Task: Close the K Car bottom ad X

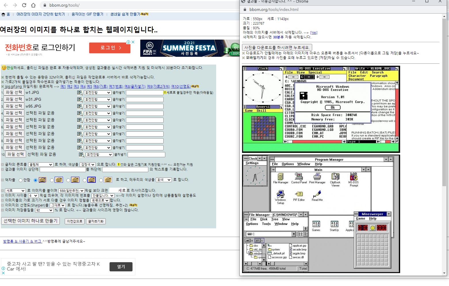Action: pos(3,273)
